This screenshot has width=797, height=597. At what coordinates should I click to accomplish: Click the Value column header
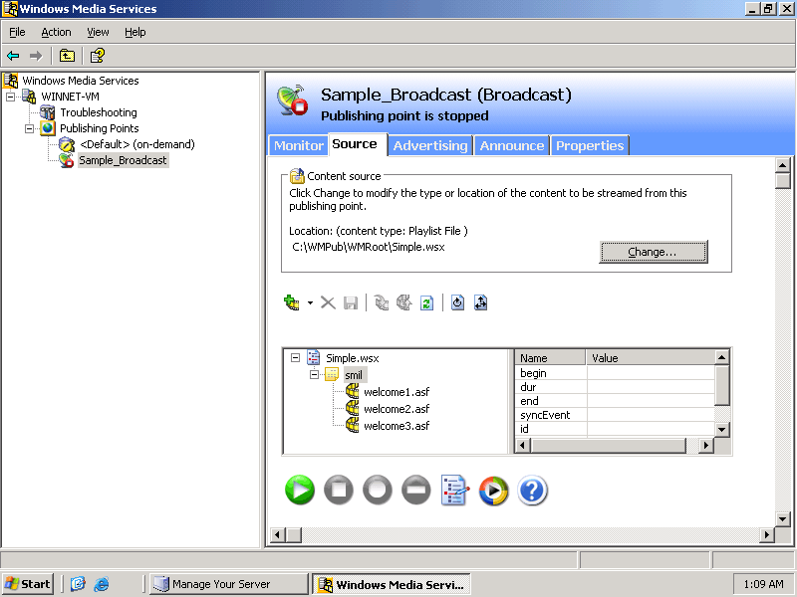[651, 358]
